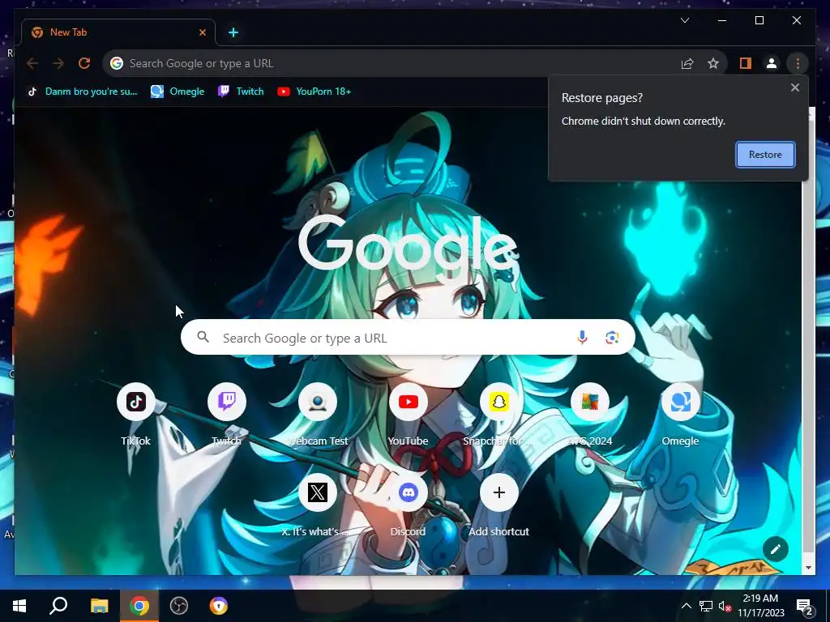Focus the address bar
This screenshot has width=830, height=622.
pos(402,63)
